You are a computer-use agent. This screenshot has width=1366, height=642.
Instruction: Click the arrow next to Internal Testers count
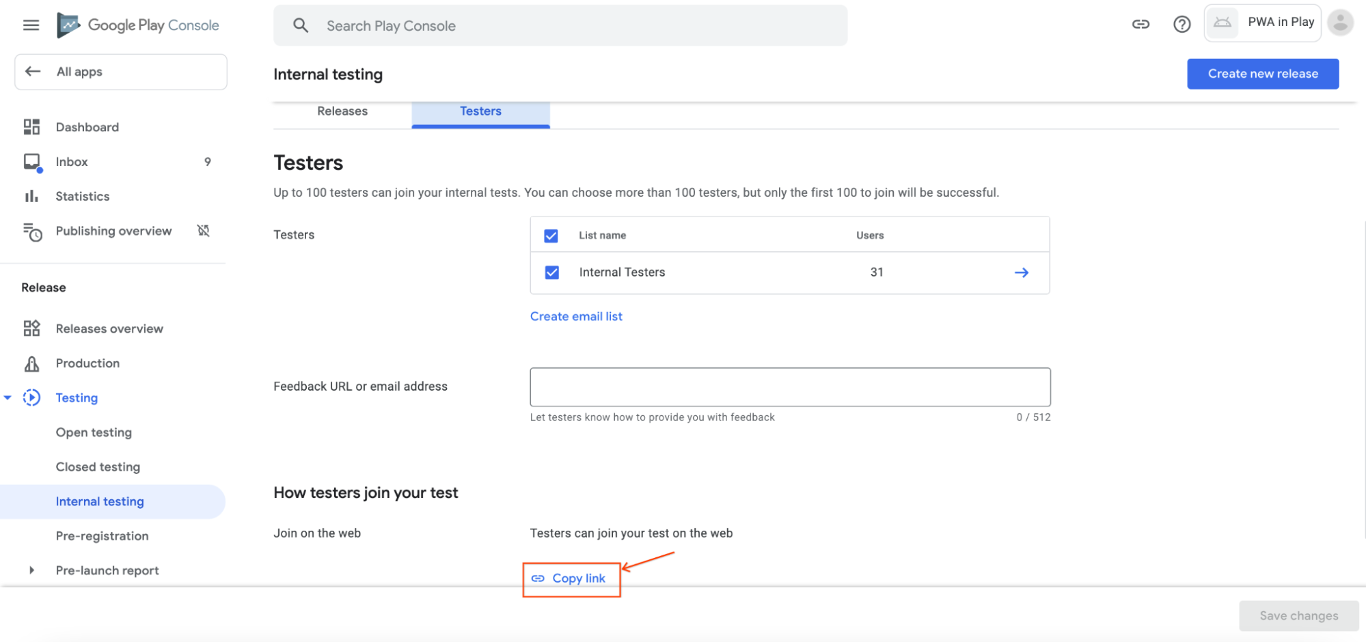click(1021, 272)
